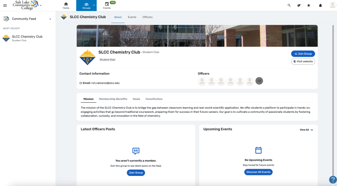Open the hamburger menu icon
This screenshot has height=186, width=337.
click(5, 5)
